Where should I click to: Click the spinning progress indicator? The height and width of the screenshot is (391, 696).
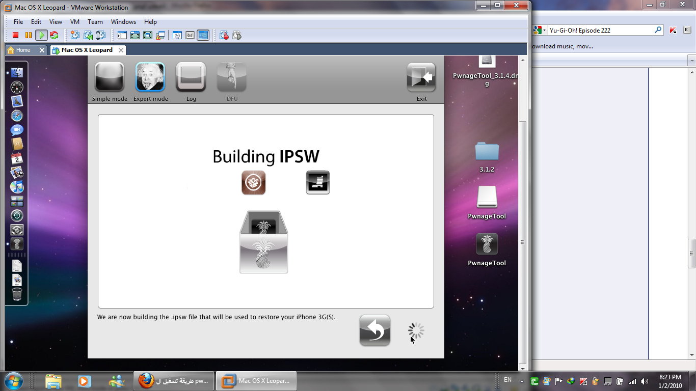415,330
